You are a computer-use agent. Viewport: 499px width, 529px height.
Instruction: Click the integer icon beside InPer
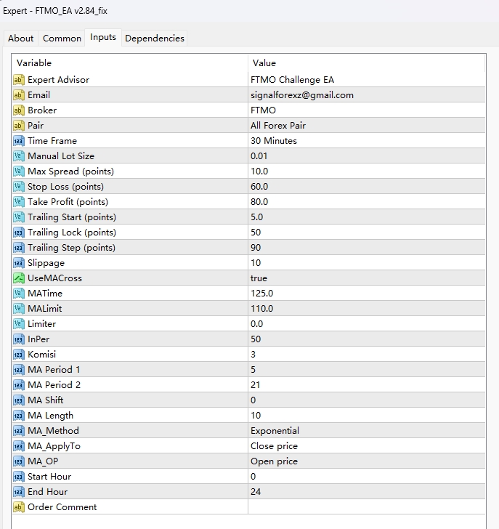click(19, 339)
